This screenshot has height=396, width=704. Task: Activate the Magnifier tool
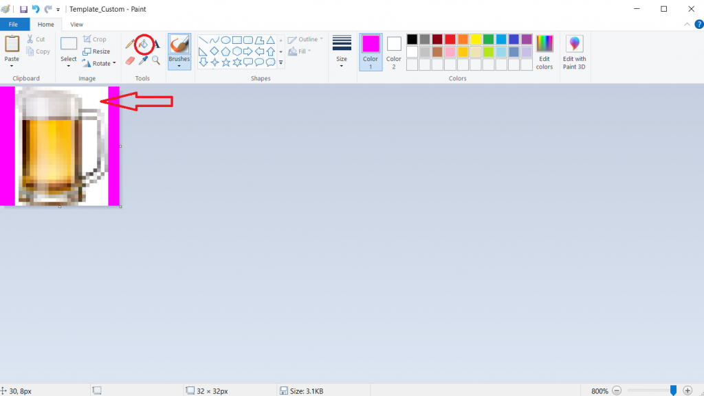click(156, 60)
